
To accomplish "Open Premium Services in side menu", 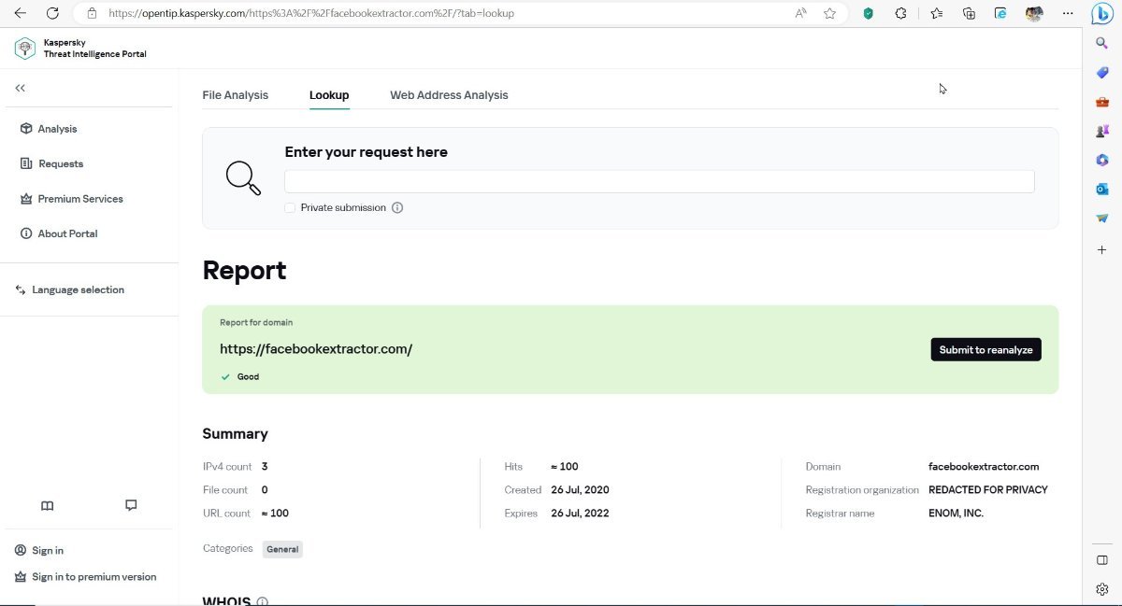I will (x=71, y=199).
